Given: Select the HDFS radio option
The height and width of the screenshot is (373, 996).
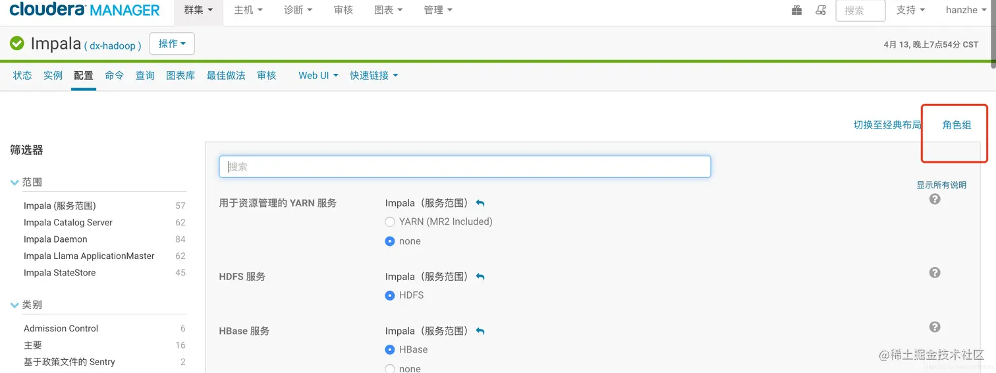Looking at the screenshot, I should click(390, 295).
